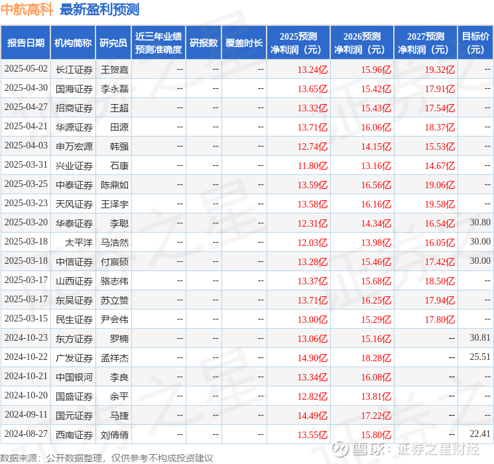Click target price 30.80

click(x=480, y=223)
